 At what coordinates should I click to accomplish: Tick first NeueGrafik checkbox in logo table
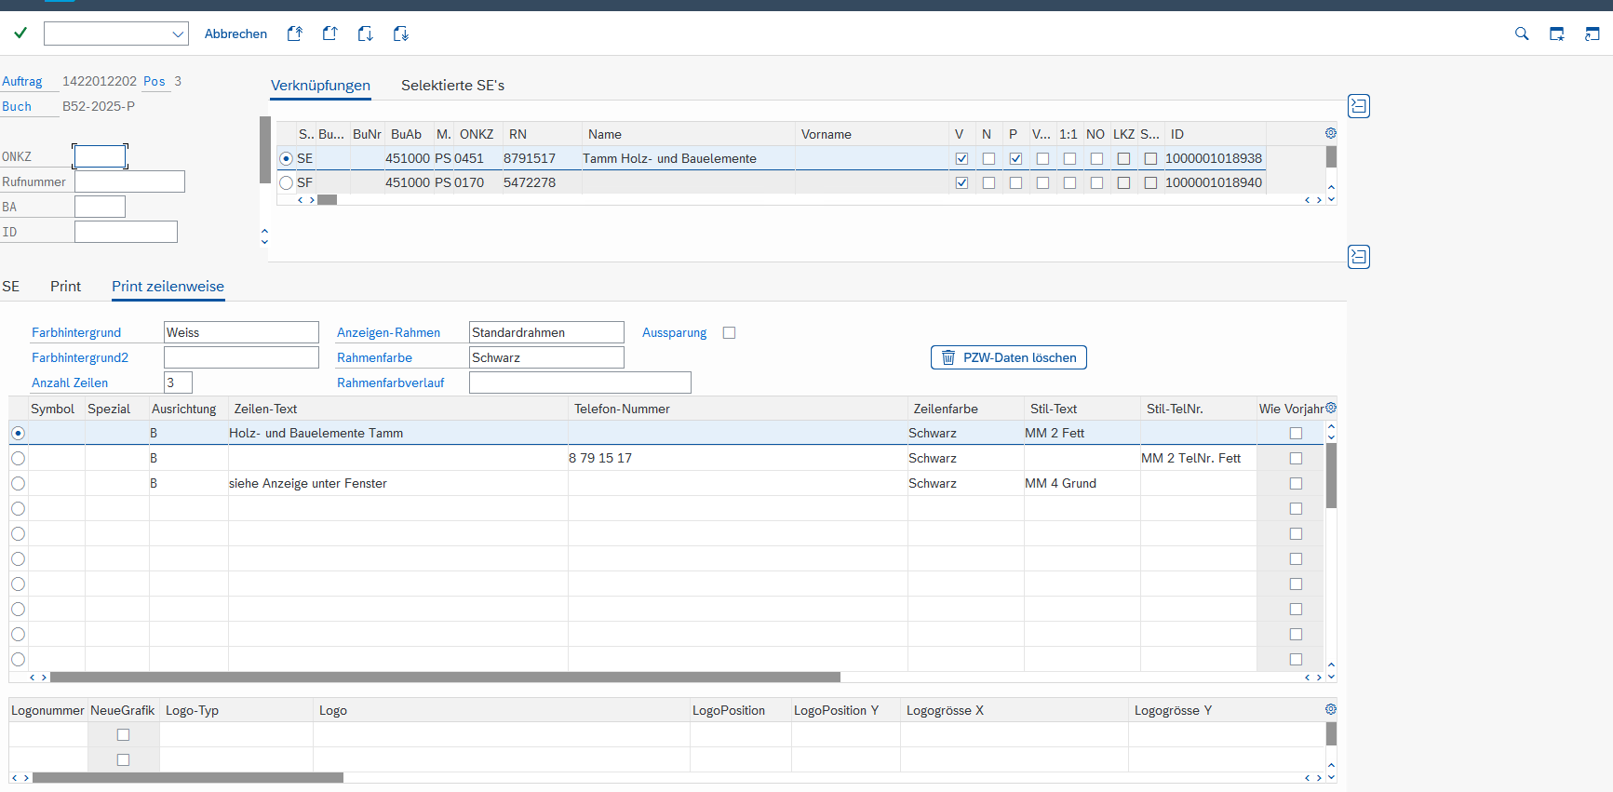(123, 734)
